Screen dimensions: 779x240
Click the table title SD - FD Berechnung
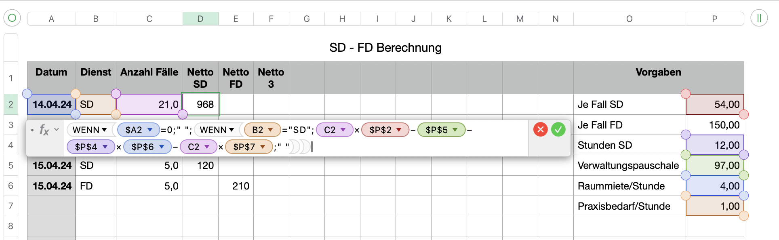click(385, 48)
